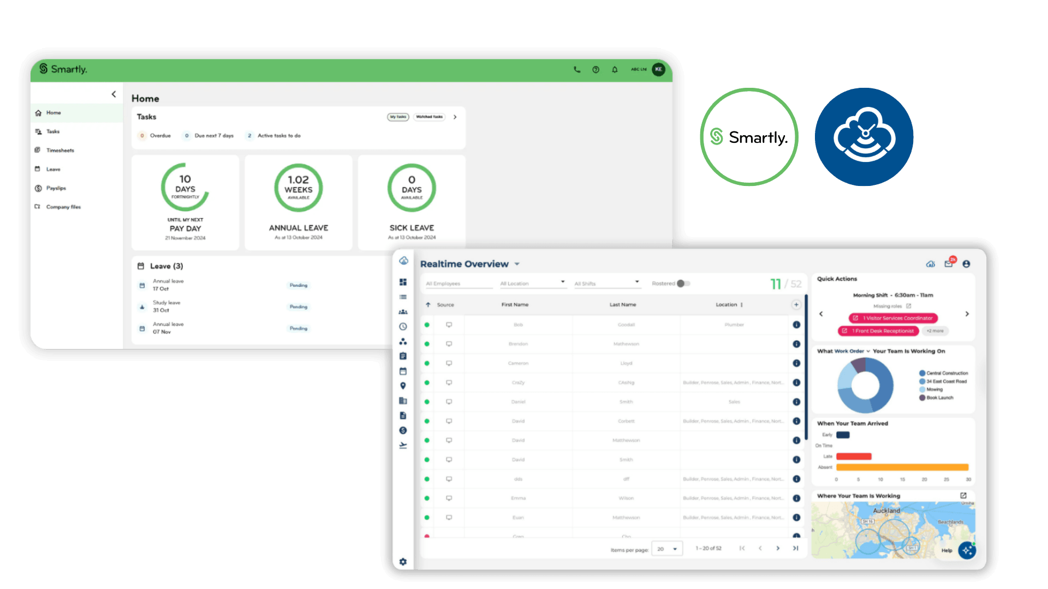
Task: Collapse the Smartly sidebar with the chevron
Action: tap(114, 94)
